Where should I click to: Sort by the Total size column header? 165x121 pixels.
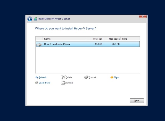(95, 39)
